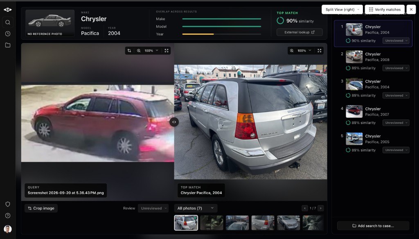The height and width of the screenshot is (239, 419).
Task: Open the help question mark icon
Action: point(8,216)
